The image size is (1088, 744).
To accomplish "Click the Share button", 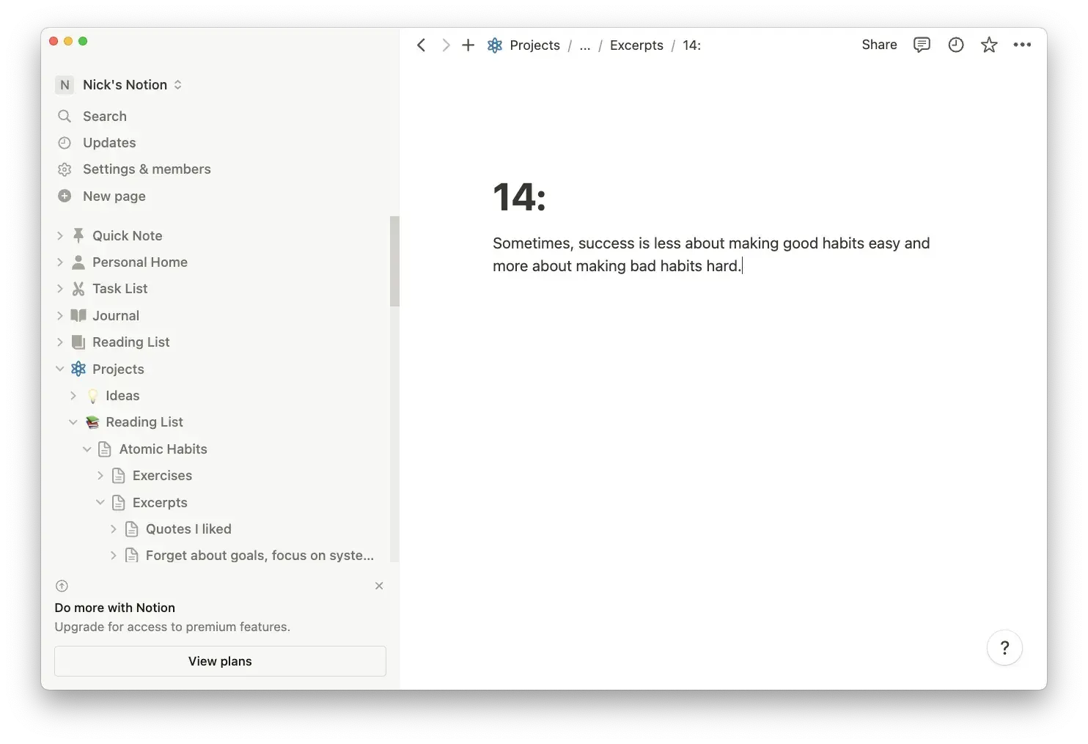I will point(878,45).
